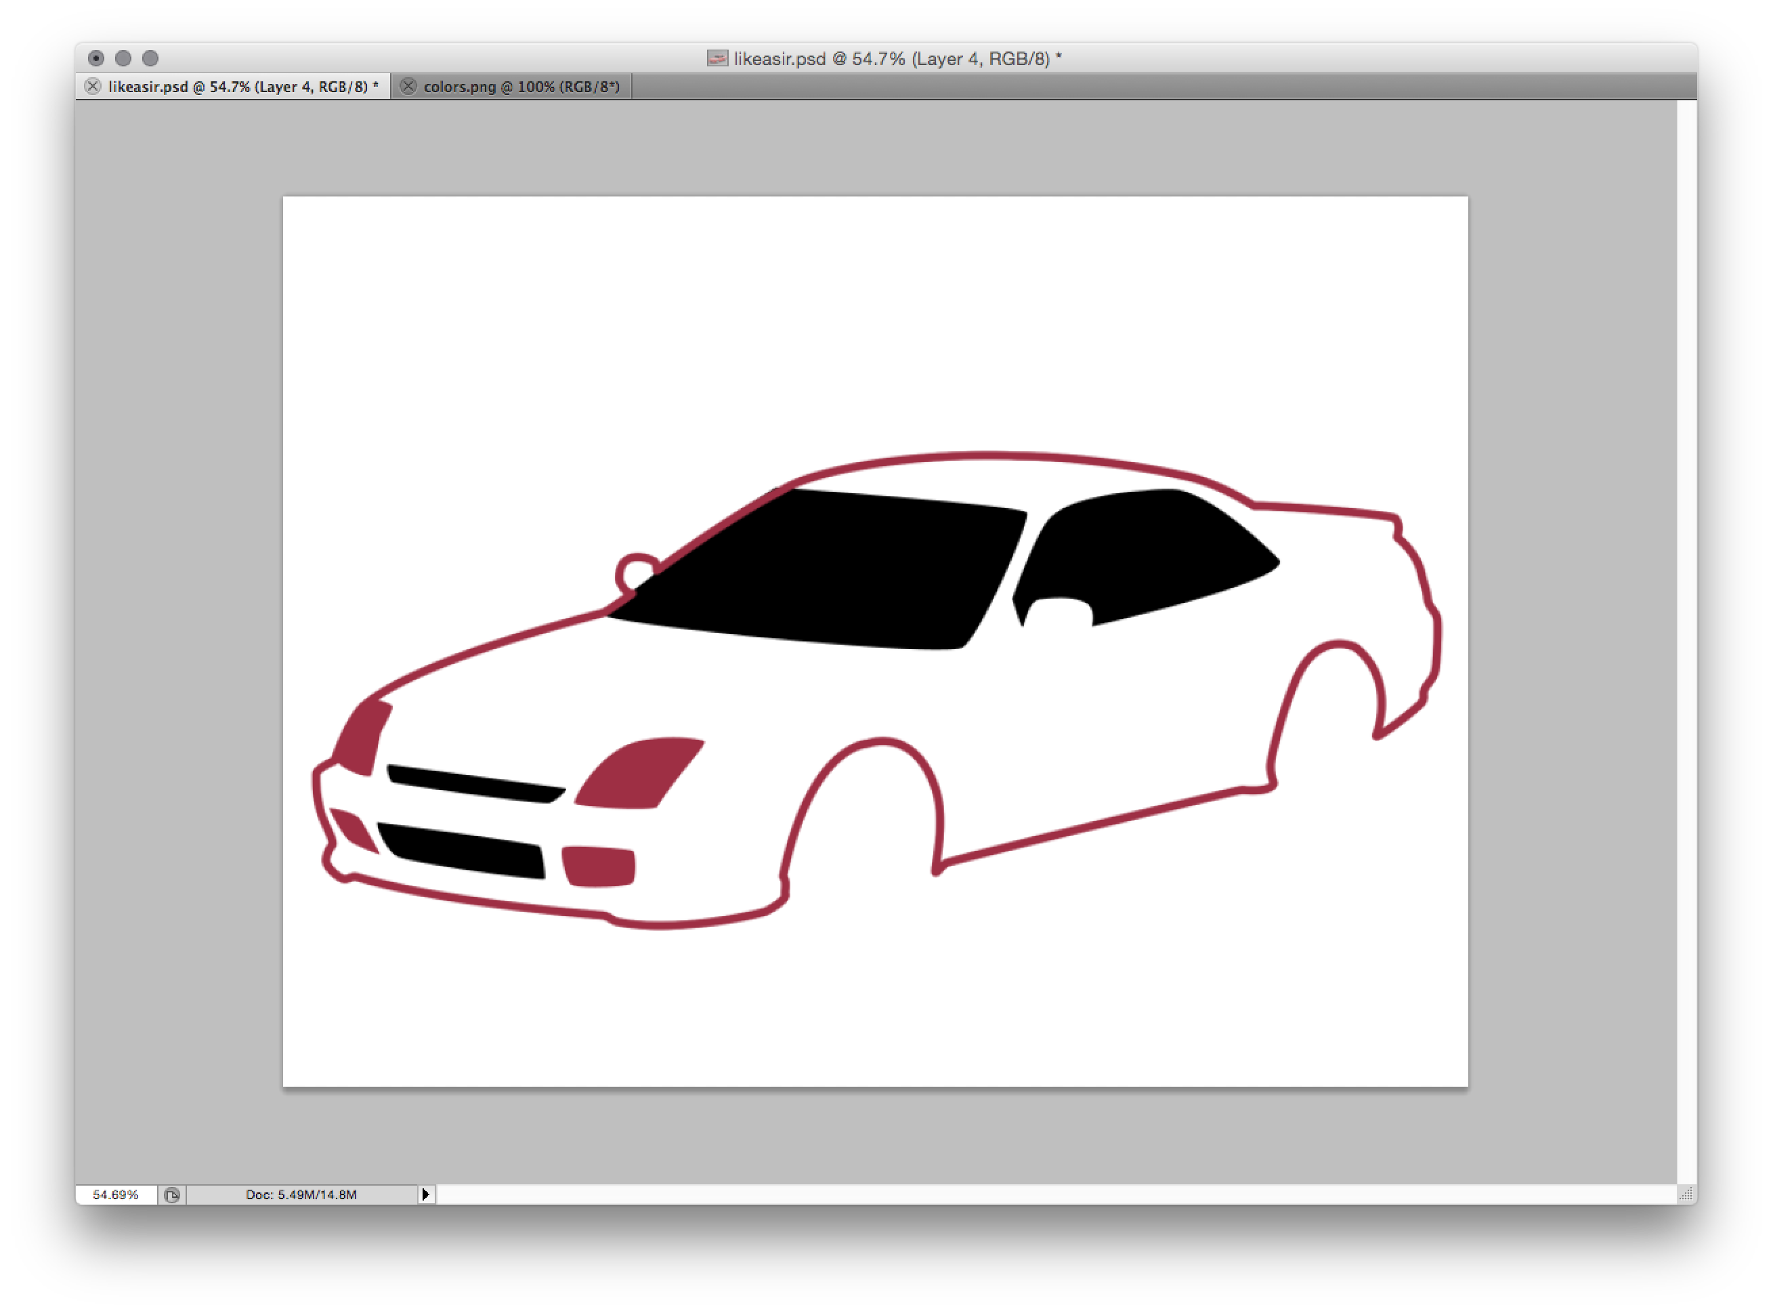The height and width of the screenshot is (1313, 1773).
Task: Click the document proxy icon in title bar
Action: 718,58
